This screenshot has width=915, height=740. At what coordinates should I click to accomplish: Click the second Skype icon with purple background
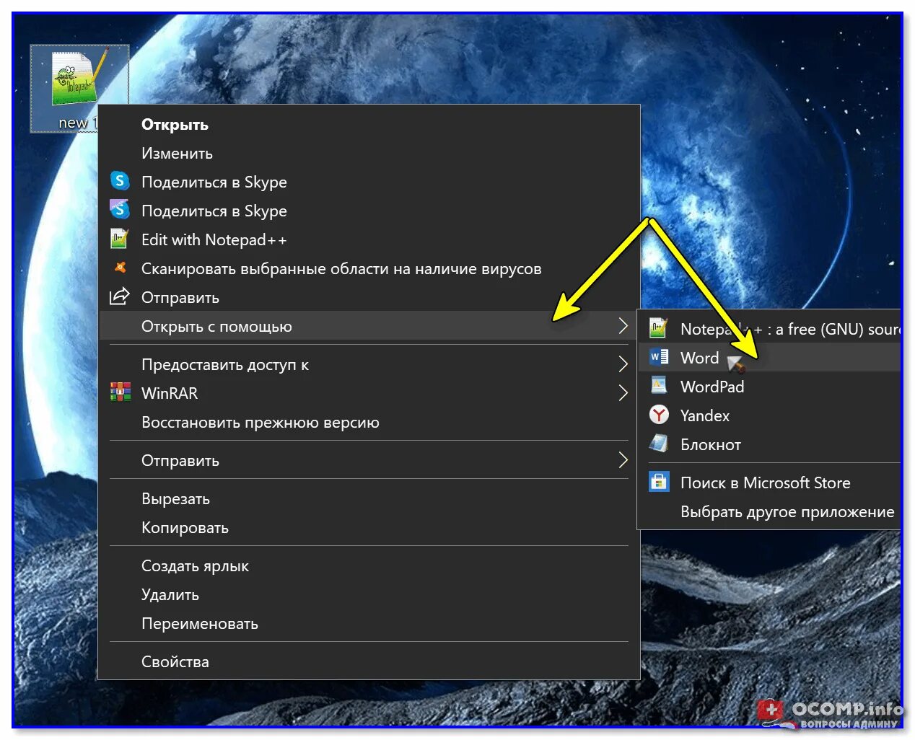tap(119, 210)
